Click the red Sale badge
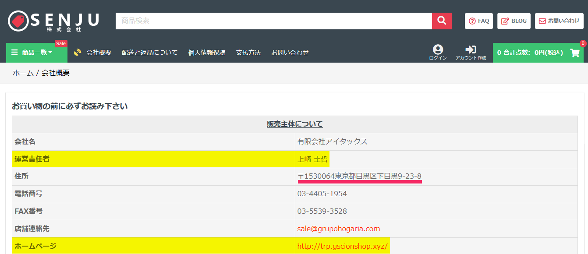This screenshot has width=588, height=254. point(61,43)
